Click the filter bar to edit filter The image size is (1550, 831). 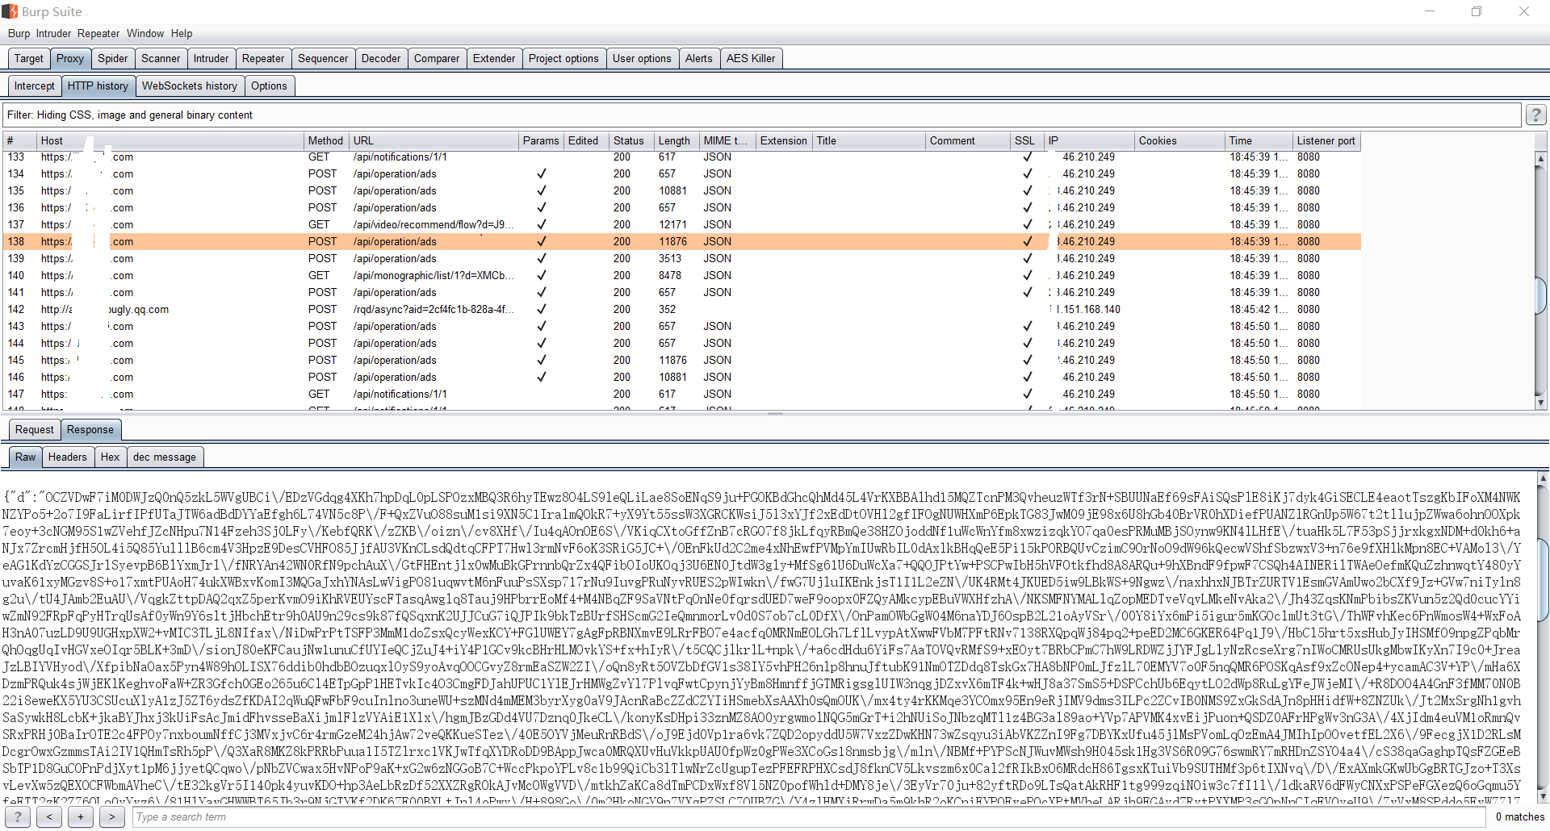pyautogui.click(x=761, y=115)
